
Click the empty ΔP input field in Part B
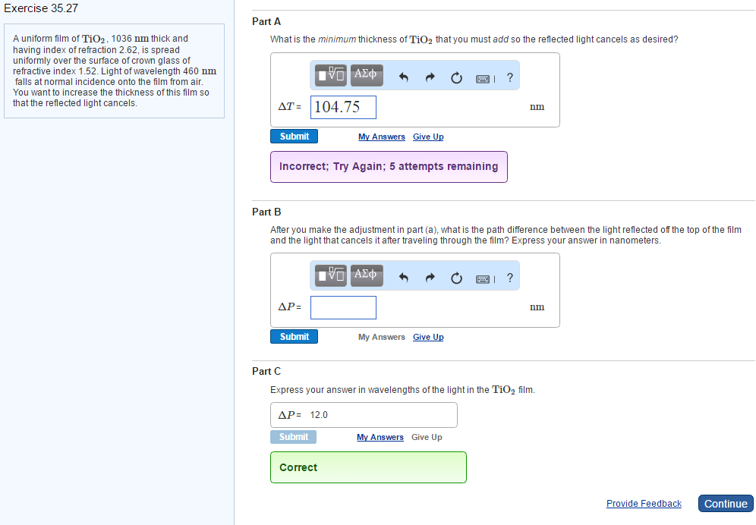(x=343, y=307)
